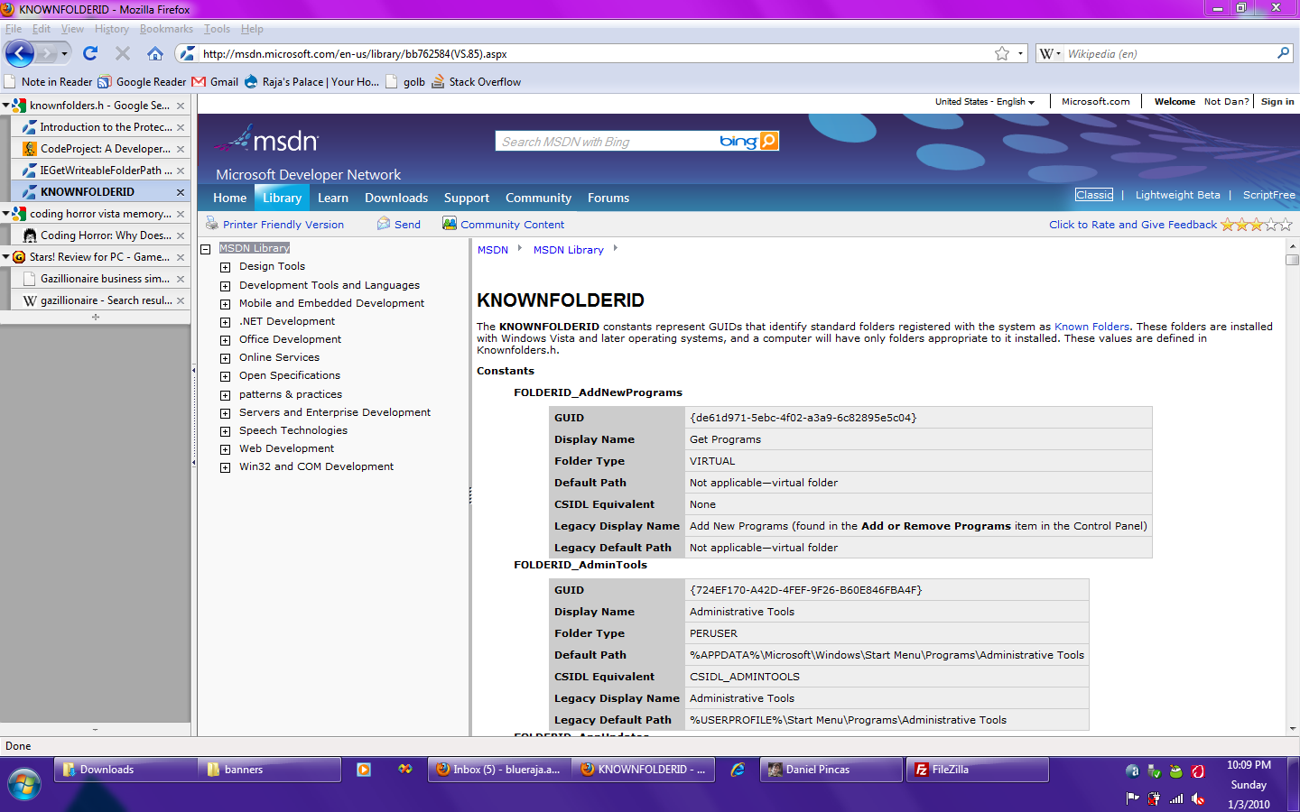Open the Daniel Pincas taskbar window
Screen dimensions: 1300x812
(831, 770)
